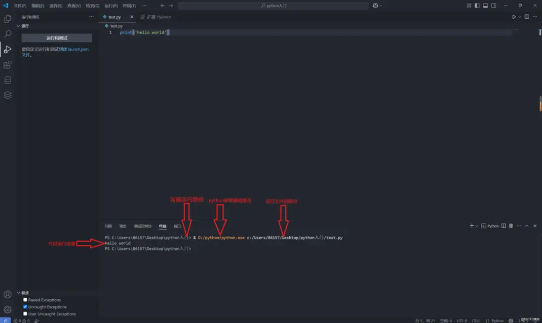542x323 pixels.
Task: Open the Accounts icon in activity bar
Action: [7, 294]
